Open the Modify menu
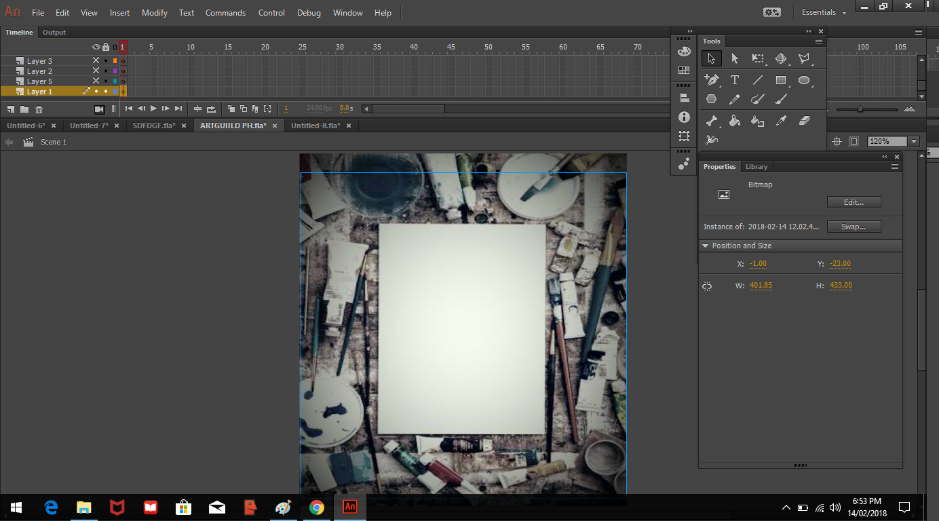Image resolution: width=939 pixels, height=521 pixels. pyautogui.click(x=155, y=13)
